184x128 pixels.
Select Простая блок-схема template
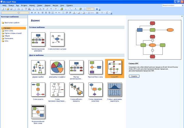96,67
